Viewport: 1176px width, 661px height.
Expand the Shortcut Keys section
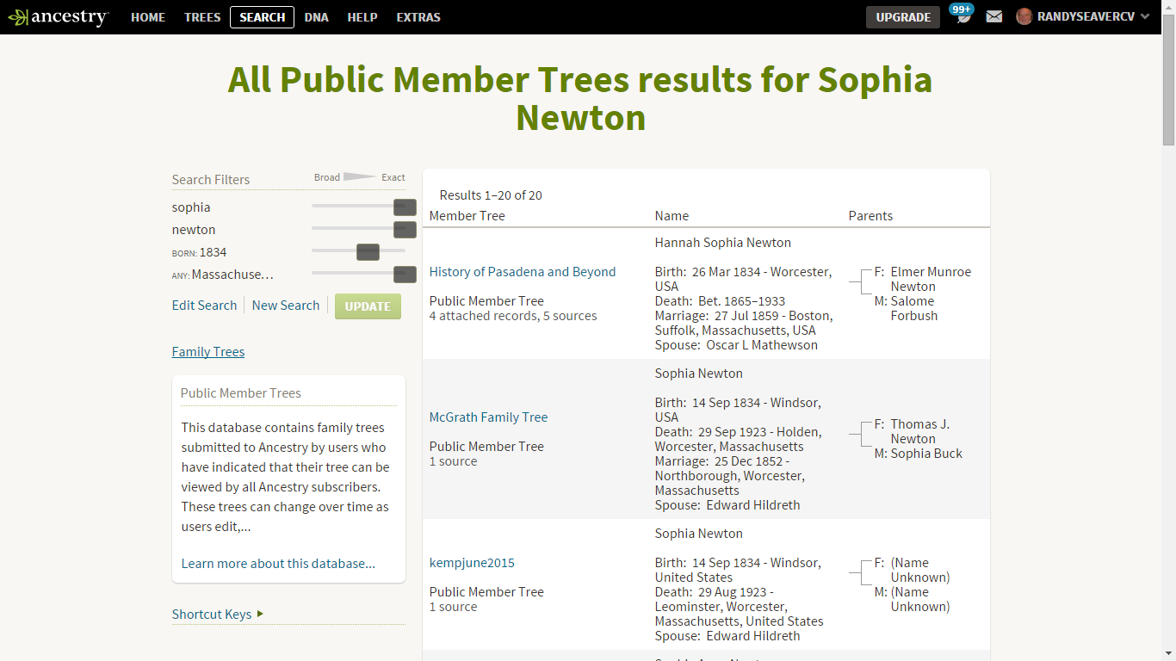coord(212,614)
